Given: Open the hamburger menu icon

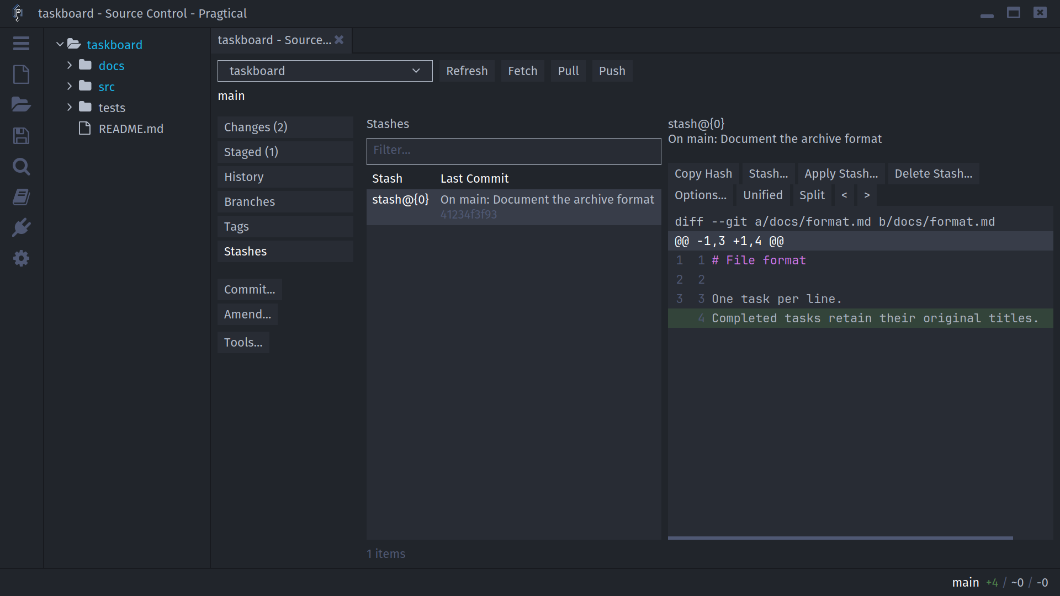Looking at the screenshot, I should 21,44.
